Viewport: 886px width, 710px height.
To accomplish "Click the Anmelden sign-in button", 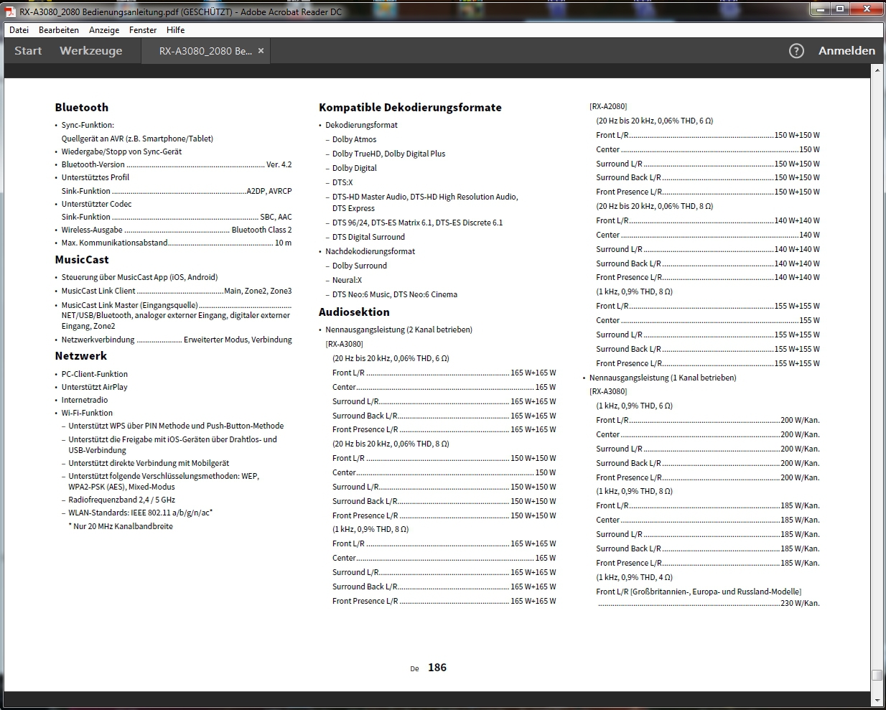I will point(847,51).
